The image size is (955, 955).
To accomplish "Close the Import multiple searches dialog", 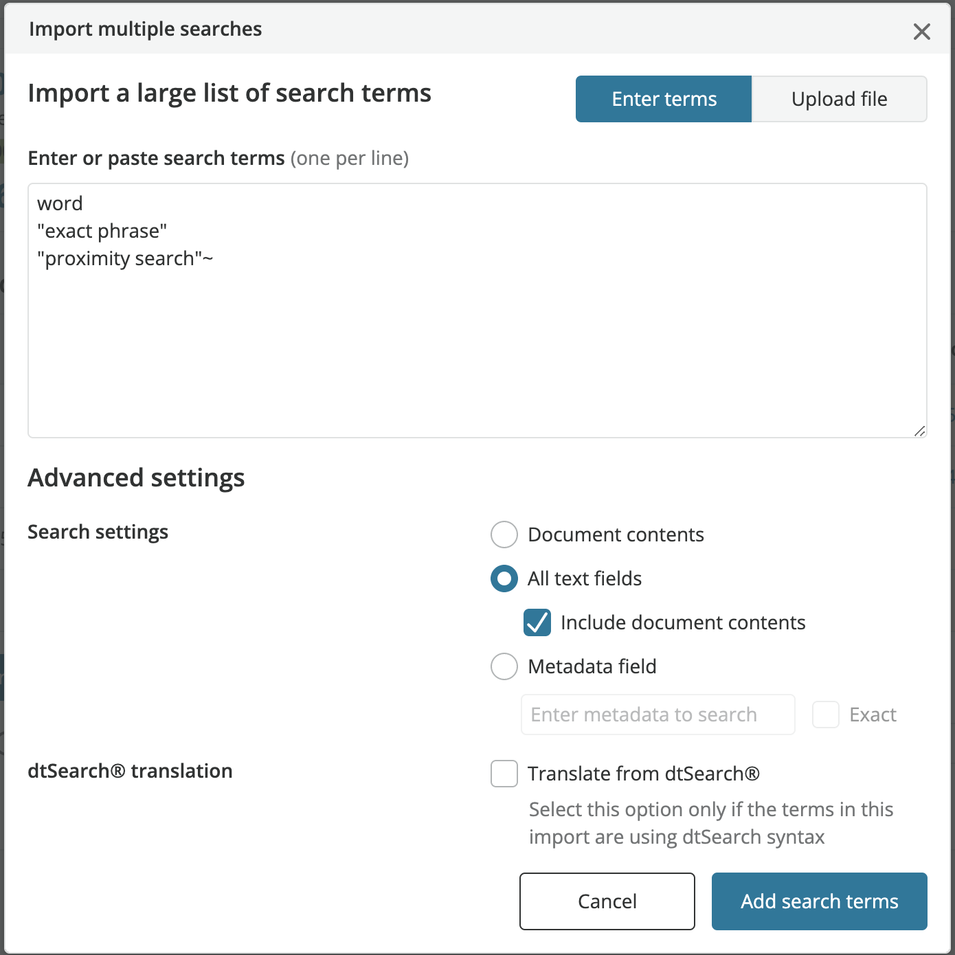I will [x=921, y=32].
